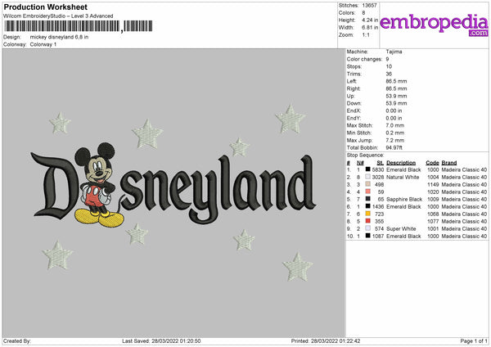The height and width of the screenshot is (347, 491).
Task: Select stitch count 1436 in row 6
Action: point(378,207)
